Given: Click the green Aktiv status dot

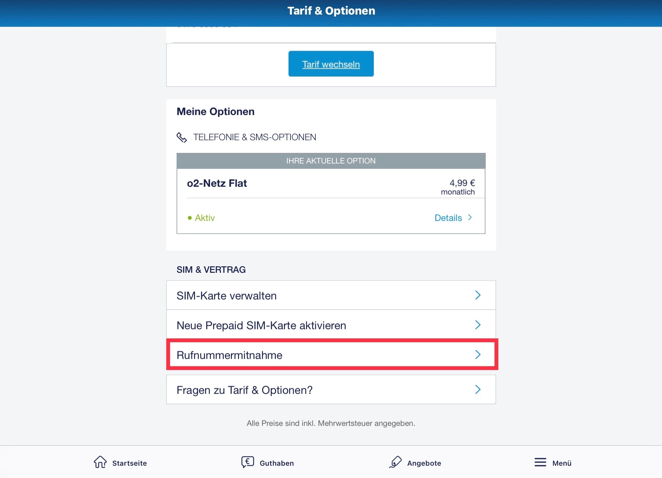Looking at the screenshot, I should click(x=190, y=218).
